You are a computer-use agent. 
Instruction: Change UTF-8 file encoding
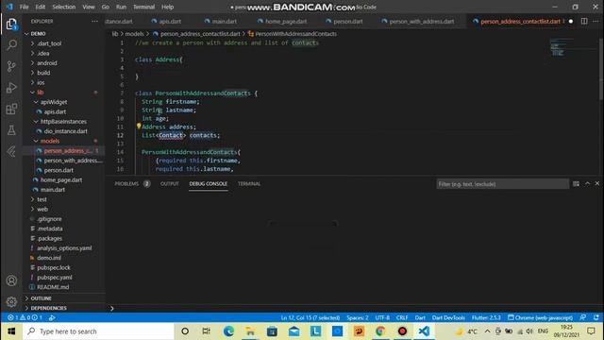click(382, 317)
